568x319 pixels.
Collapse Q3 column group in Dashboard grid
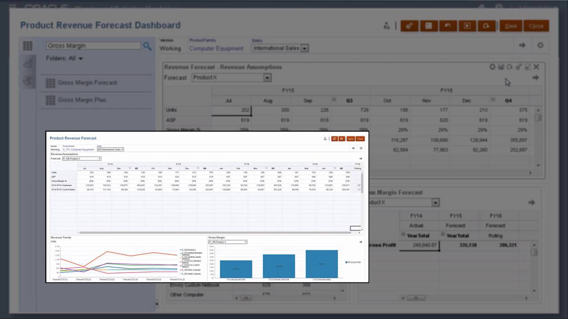pos(334,100)
